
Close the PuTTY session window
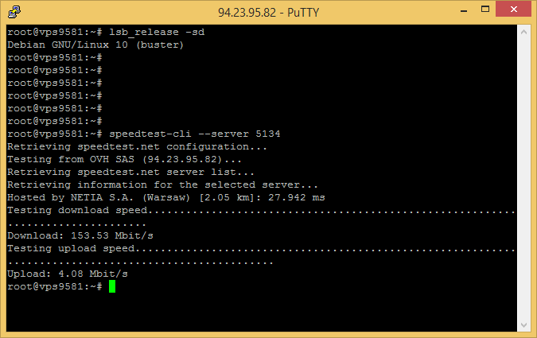click(513, 9)
